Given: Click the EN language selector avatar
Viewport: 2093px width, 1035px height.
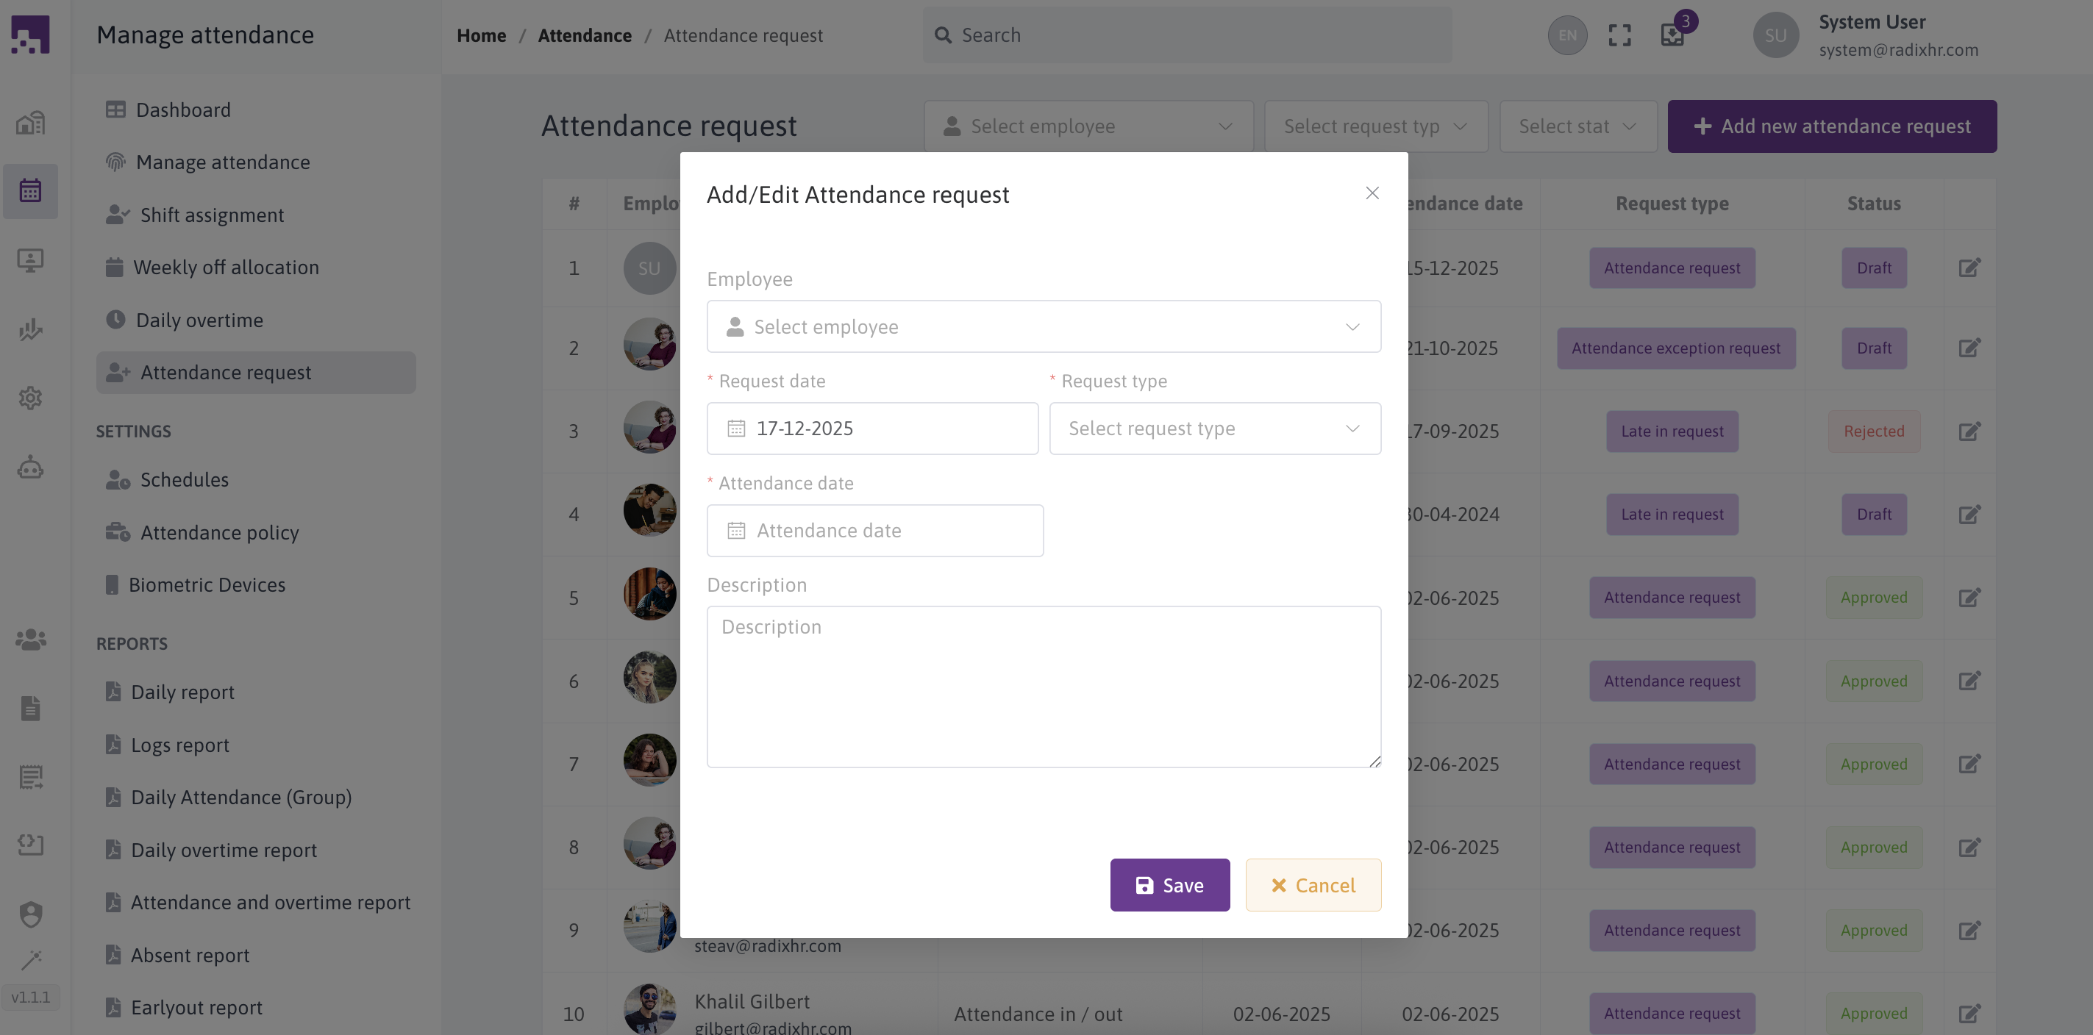Looking at the screenshot, I should pyautogui.click(x=1567, y=35).
